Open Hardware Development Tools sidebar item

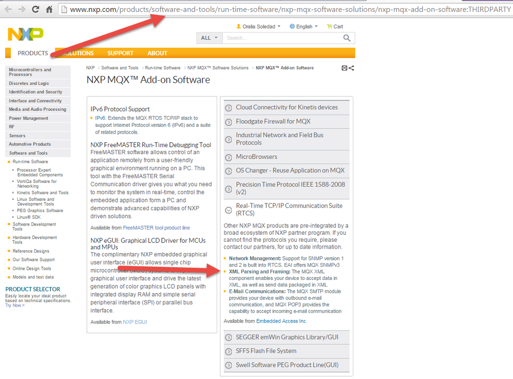coord(35,240)
